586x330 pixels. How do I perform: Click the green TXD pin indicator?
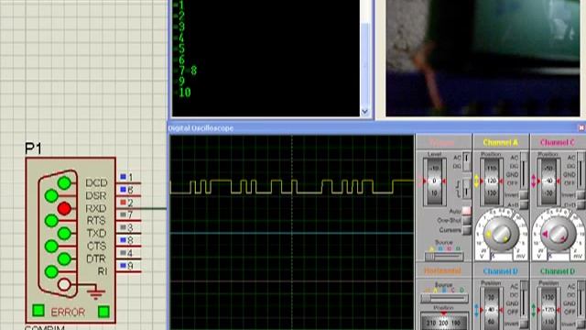coord(64,234)
